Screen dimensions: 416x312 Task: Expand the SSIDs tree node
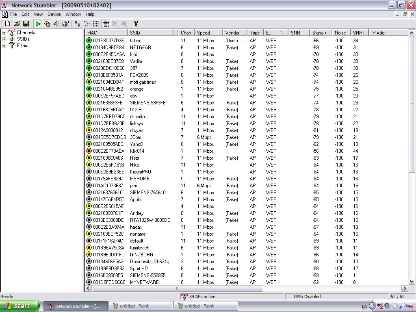click(4, 39)
